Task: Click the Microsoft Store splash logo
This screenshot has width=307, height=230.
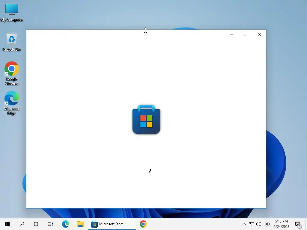Action: [x=146, y=119]
